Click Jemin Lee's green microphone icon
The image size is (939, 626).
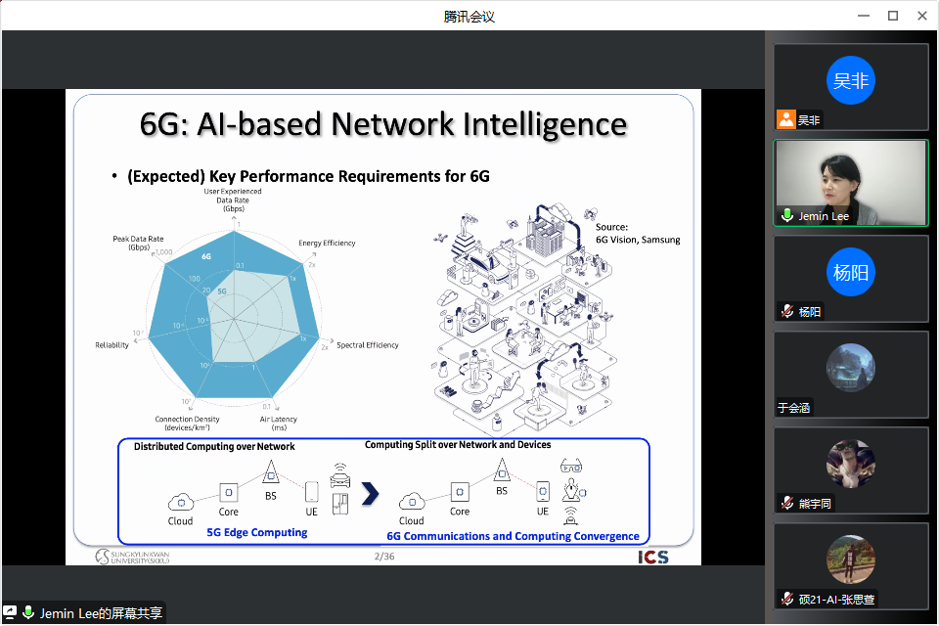[787, 215]
